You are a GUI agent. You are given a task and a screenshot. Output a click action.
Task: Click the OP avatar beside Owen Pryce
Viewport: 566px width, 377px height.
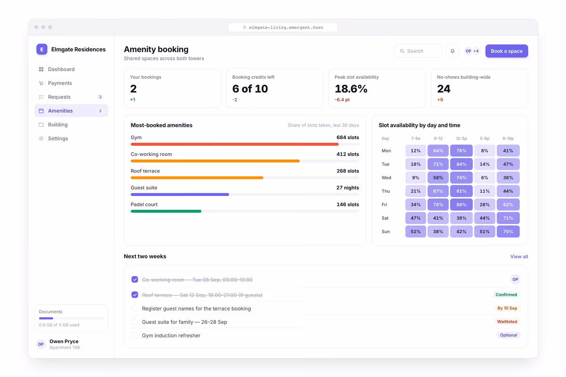[41, 344]
